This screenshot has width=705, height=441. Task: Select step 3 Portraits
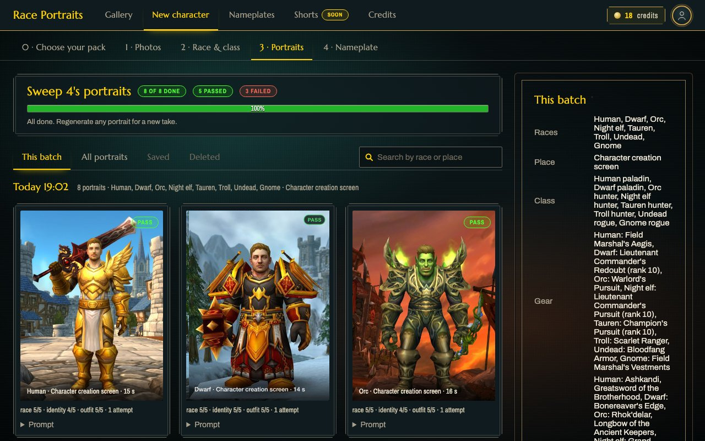[281, 47]
